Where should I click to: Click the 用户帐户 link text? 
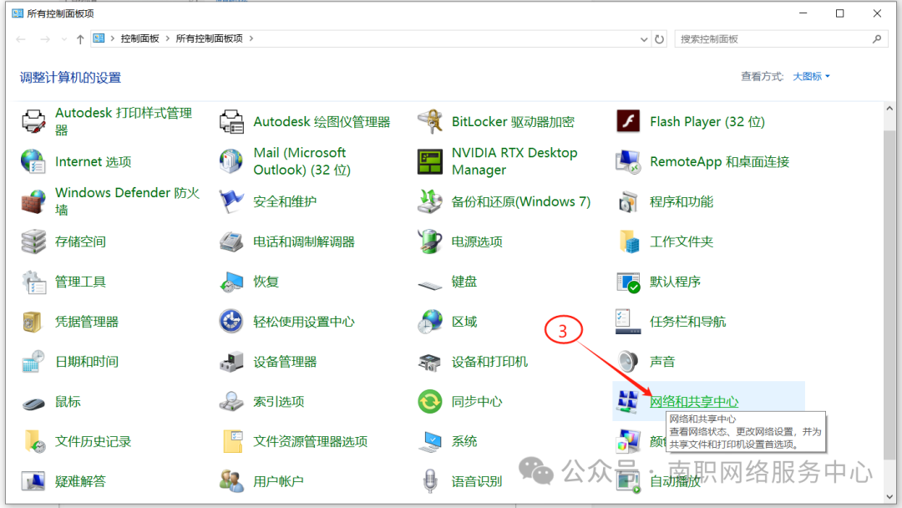point(278,481)
